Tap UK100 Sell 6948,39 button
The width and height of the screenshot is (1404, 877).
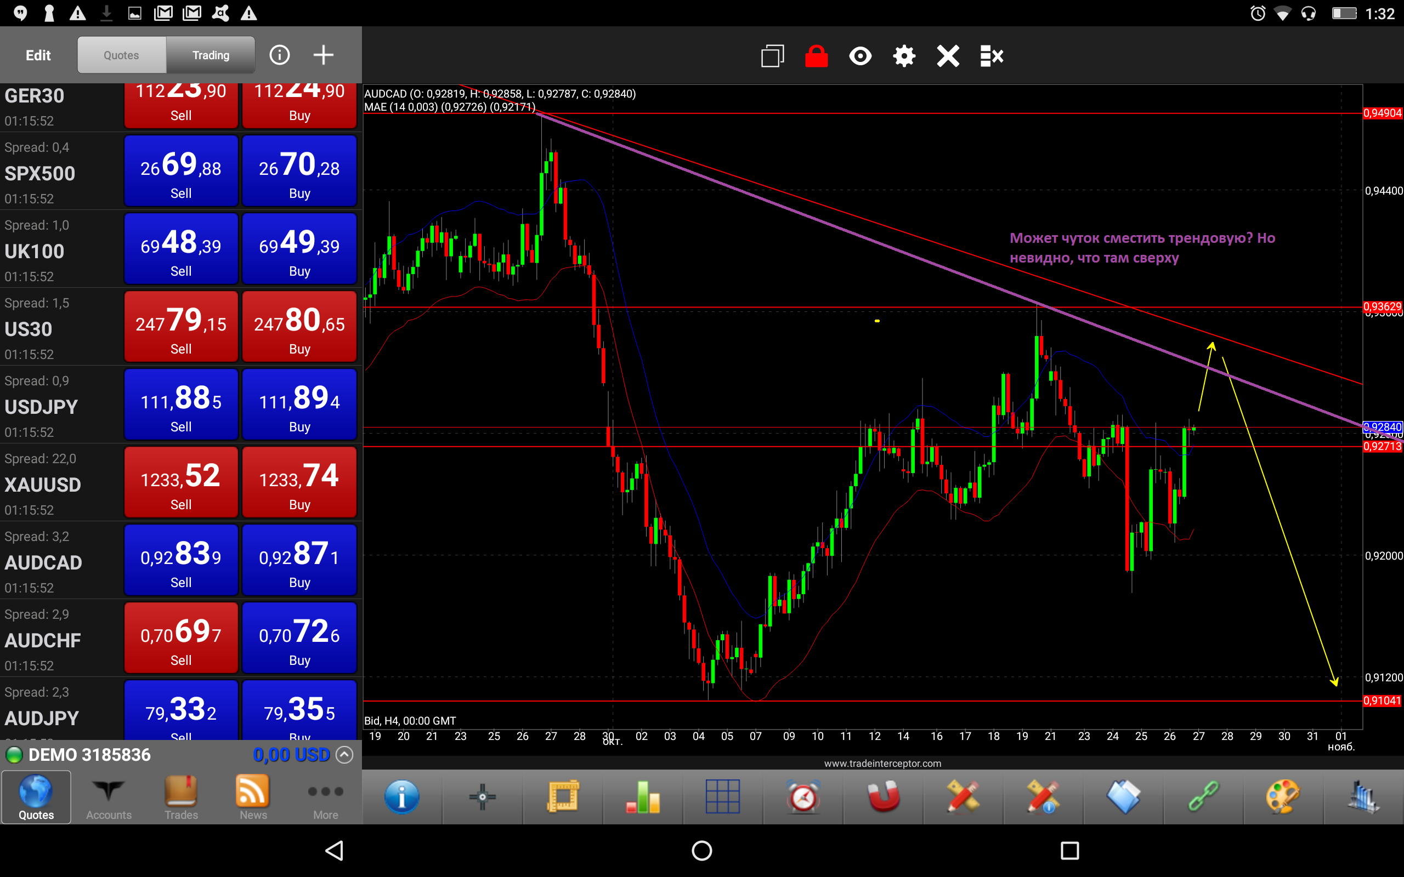tap(181, 249)
